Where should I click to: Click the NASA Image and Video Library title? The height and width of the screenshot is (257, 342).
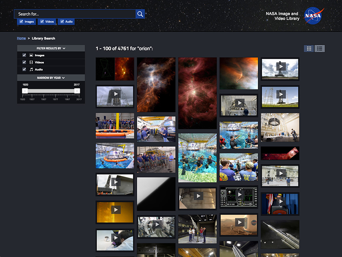282,16
